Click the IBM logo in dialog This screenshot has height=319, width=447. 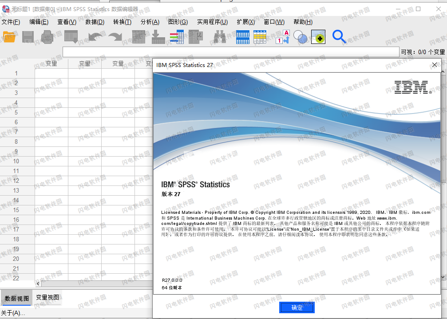click(413, 87)
